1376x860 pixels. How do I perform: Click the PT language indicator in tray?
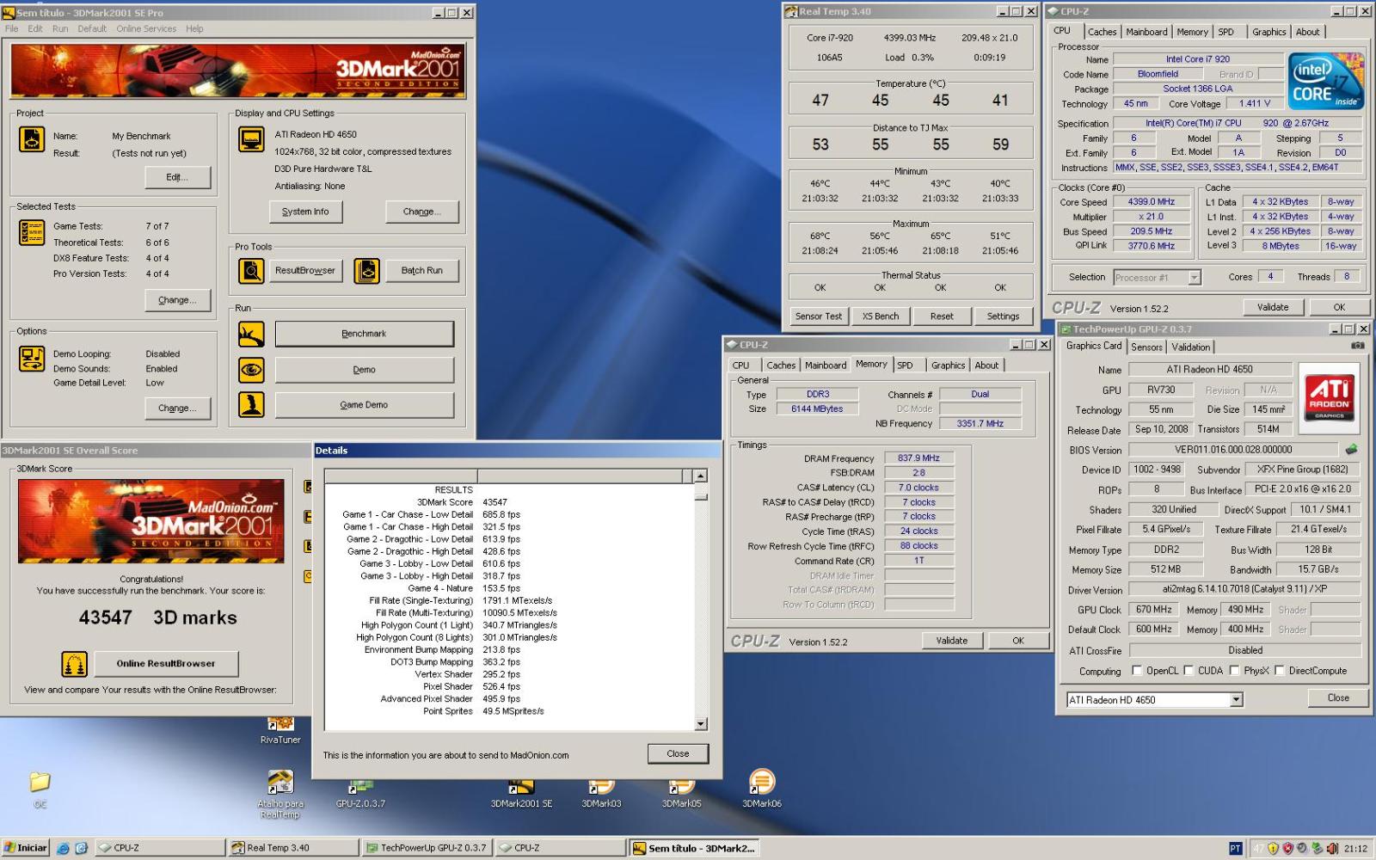[1235, 848]
